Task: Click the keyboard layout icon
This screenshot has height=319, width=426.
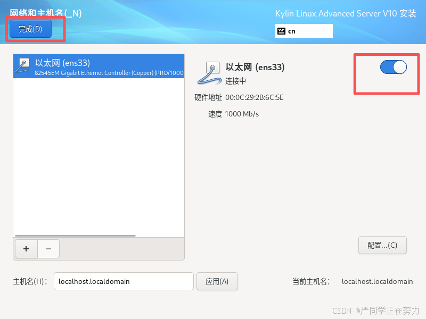Action: tap(281, 31)
